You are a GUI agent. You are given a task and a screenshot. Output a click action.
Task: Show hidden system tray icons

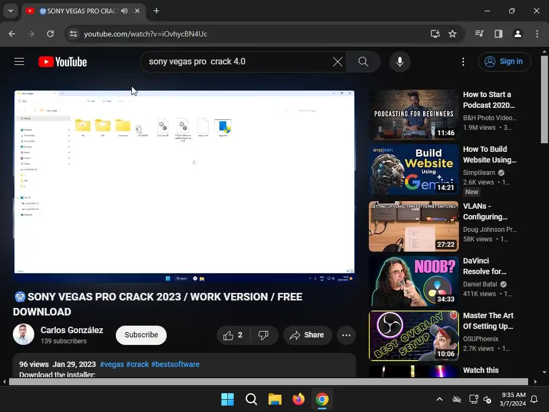pos(440,399)
